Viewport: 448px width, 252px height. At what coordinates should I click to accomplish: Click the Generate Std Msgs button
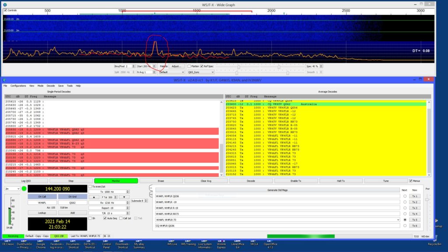(277, 190)
